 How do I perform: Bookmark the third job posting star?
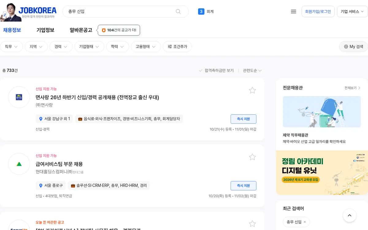(252, 224)
